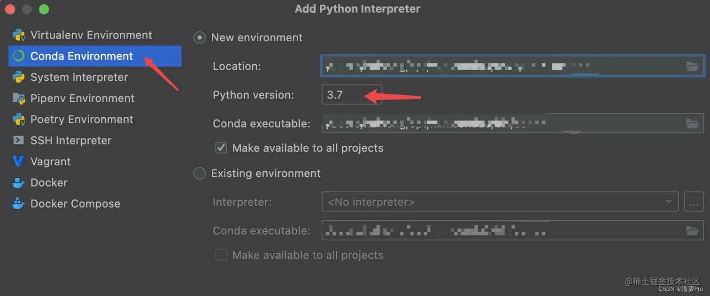Select the New environment radio button

tap(200, 38)
